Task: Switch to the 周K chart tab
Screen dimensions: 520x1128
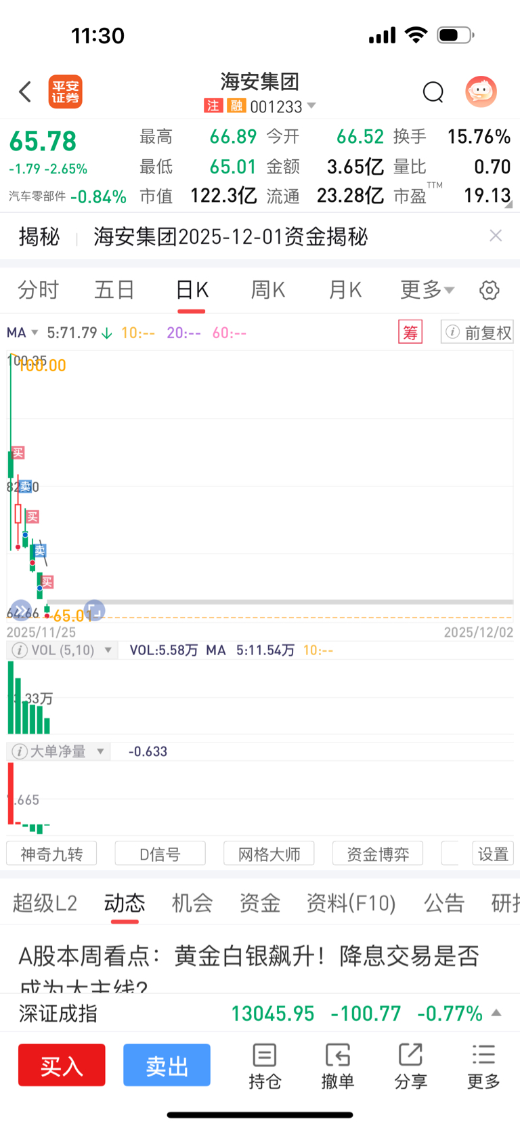Action: pyautogui.click(x=268, y=290)
